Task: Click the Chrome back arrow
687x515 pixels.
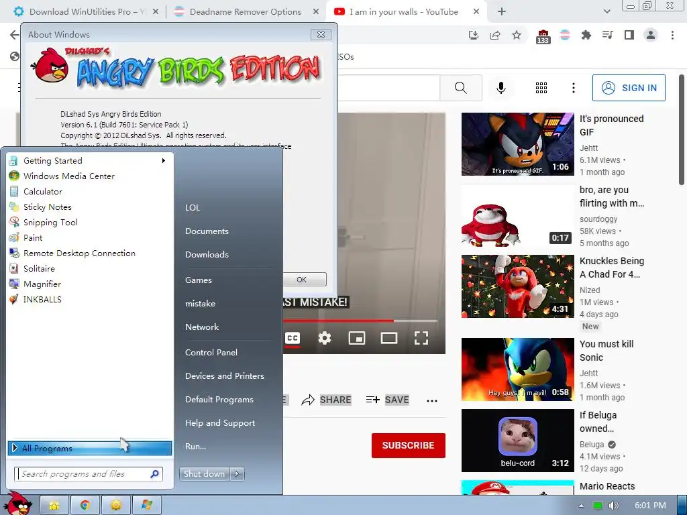Action: [x=15, y=35]
